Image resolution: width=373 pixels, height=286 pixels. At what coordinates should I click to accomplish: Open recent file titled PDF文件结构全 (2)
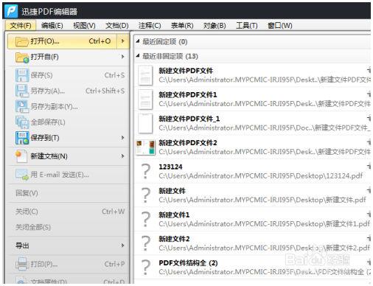point(188,263)
